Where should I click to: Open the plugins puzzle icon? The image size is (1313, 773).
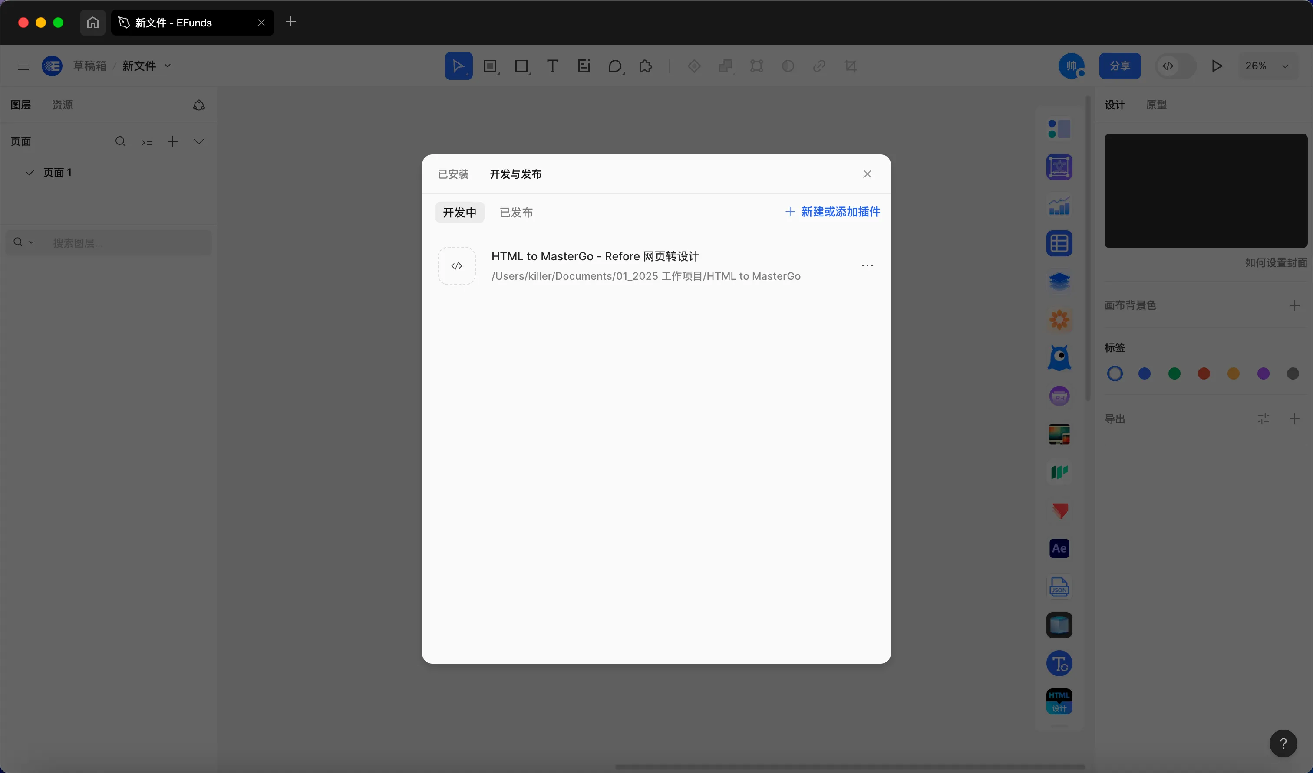[x=645, y=66]
